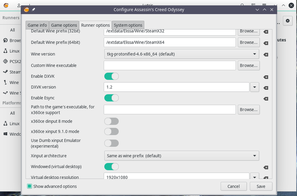The image size is (297, 196).
Task: Enable x360ce xinput 9.1.0 mode
Action: click(x=112, y=132)
